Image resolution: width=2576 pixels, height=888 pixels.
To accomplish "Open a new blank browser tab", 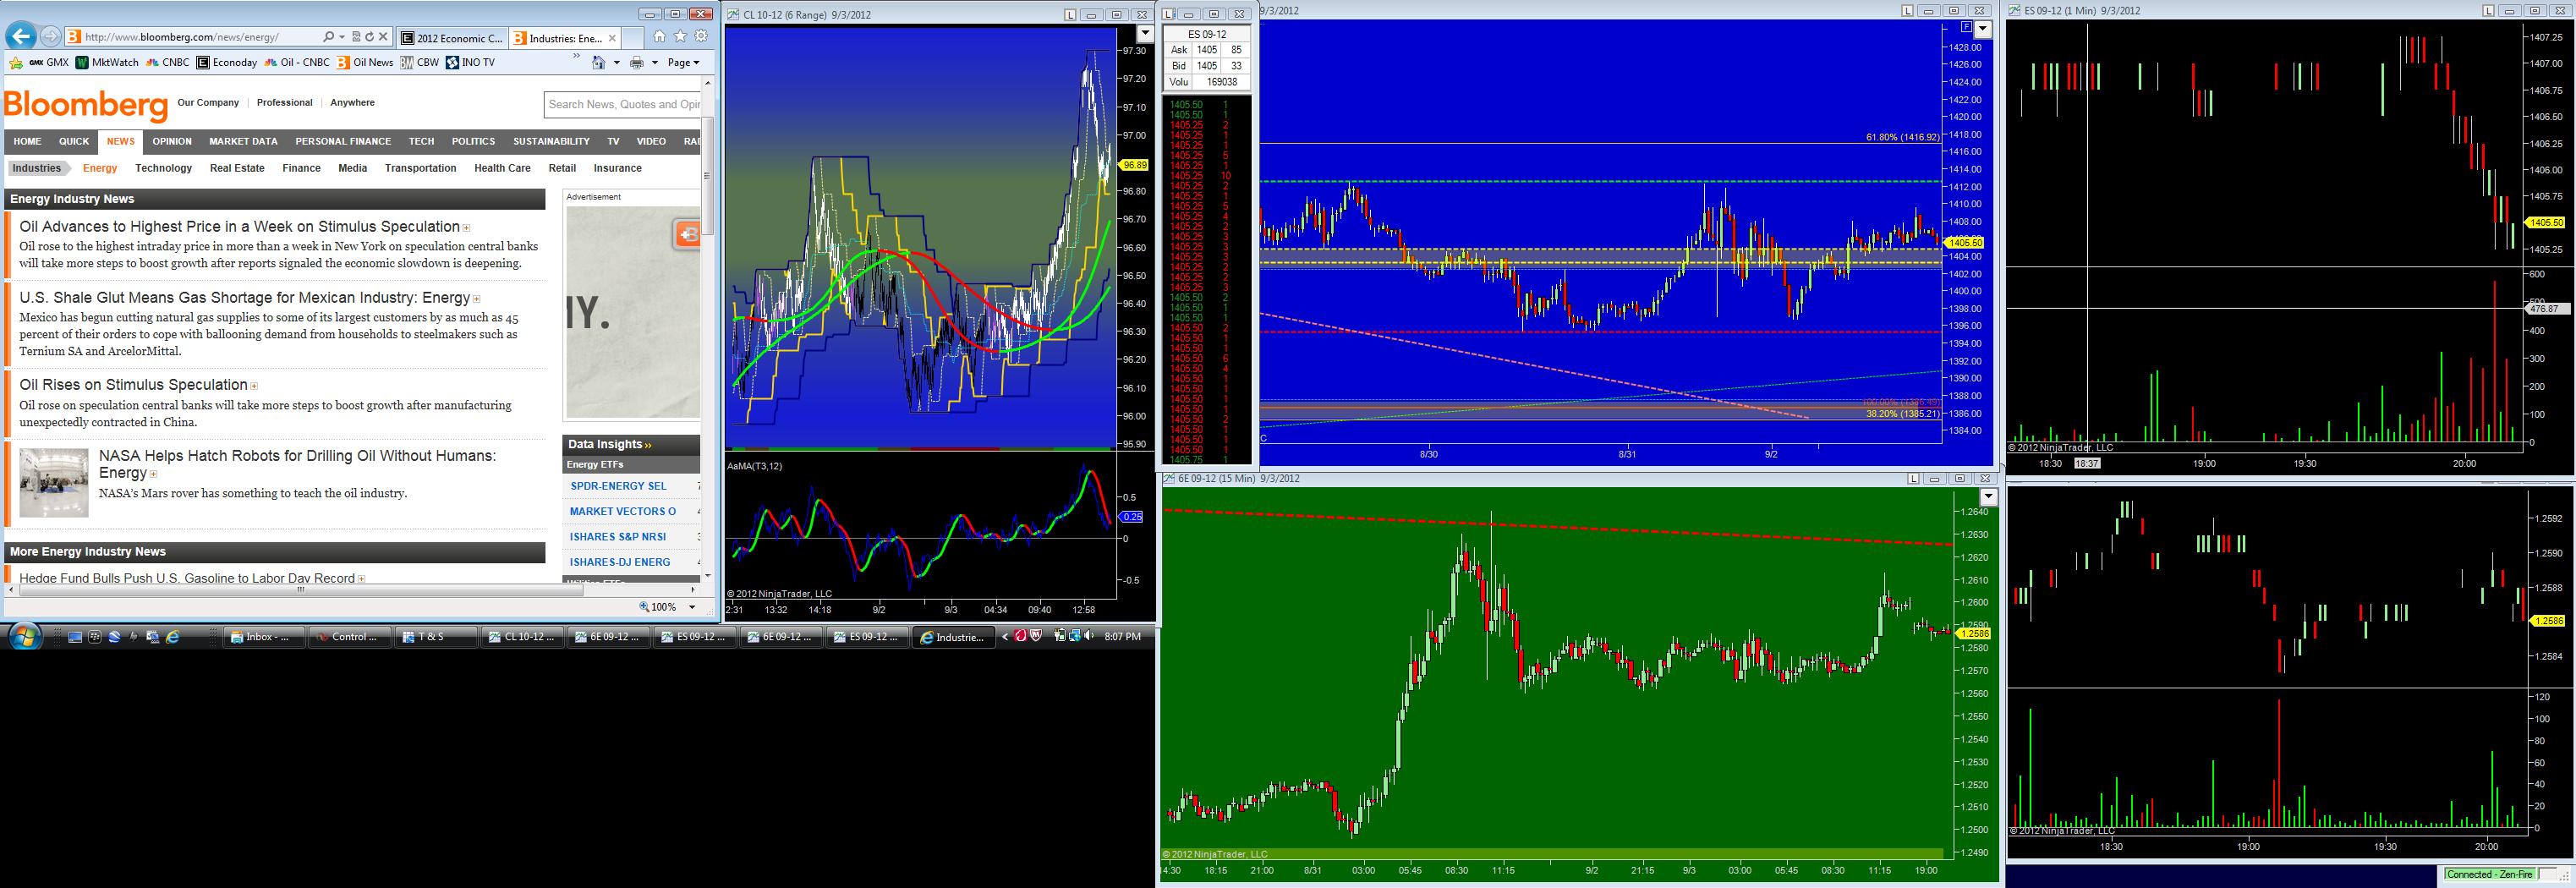I will tap(634, 38).
